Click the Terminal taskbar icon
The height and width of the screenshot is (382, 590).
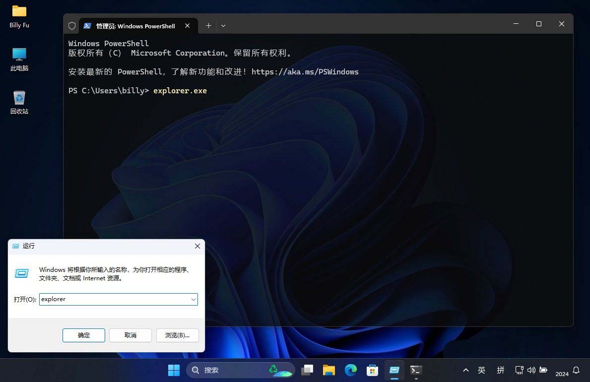416,370
